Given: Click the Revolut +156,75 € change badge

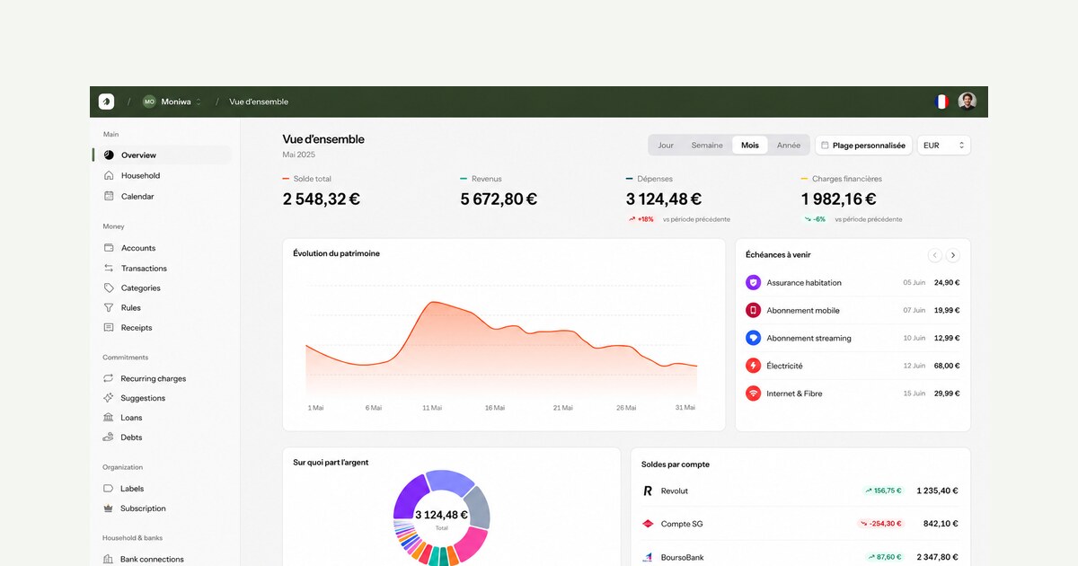Looking at the screenshot, I should pos(883,491).
